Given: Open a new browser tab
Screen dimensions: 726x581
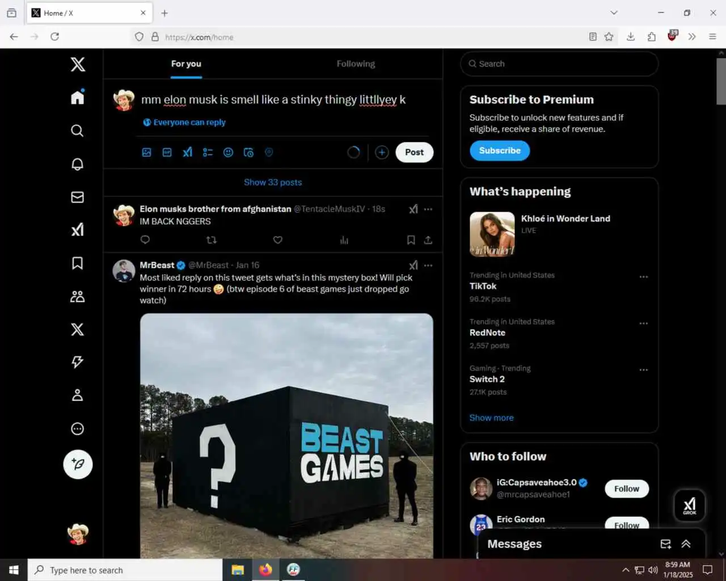Looking at the screenshot, I should (164, 12).
